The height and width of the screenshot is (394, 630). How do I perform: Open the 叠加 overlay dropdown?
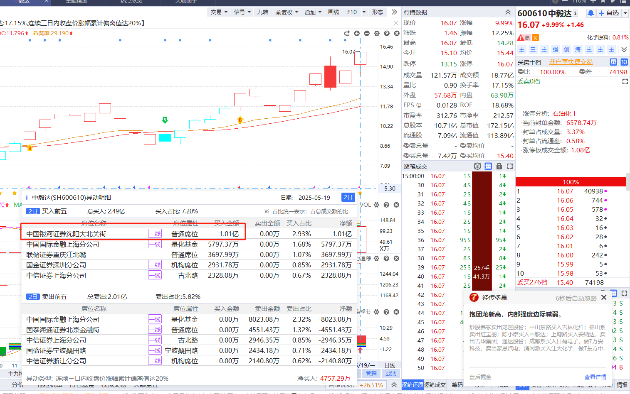point(313,12)
